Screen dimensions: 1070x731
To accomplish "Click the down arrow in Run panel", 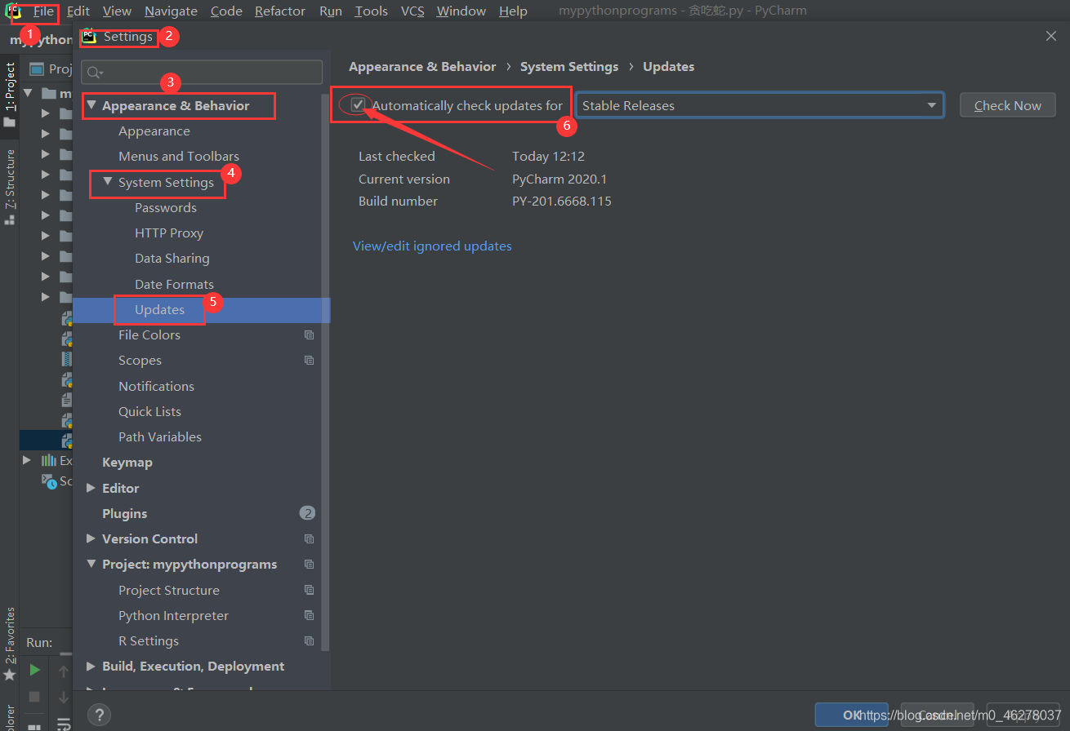I will coord(63,698).
